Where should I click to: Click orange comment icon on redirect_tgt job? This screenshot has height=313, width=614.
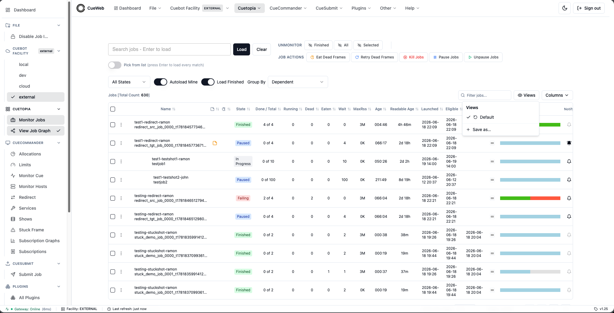point(215,143)
